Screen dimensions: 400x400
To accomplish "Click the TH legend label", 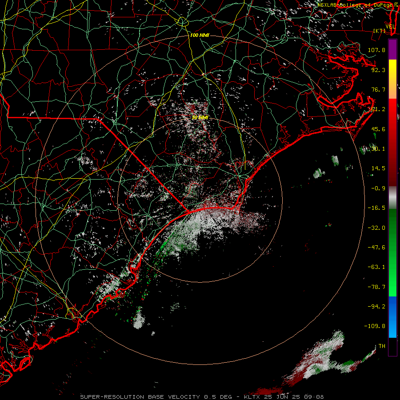I will [x=382, y=346].
